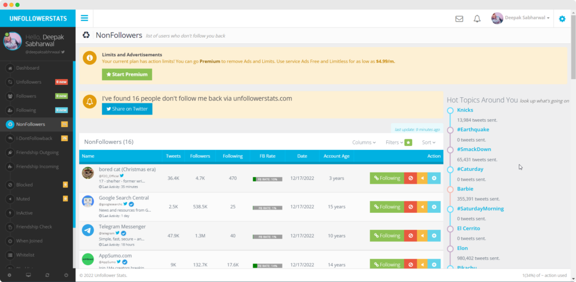Click the bored cat avatar

click(88, 172)
